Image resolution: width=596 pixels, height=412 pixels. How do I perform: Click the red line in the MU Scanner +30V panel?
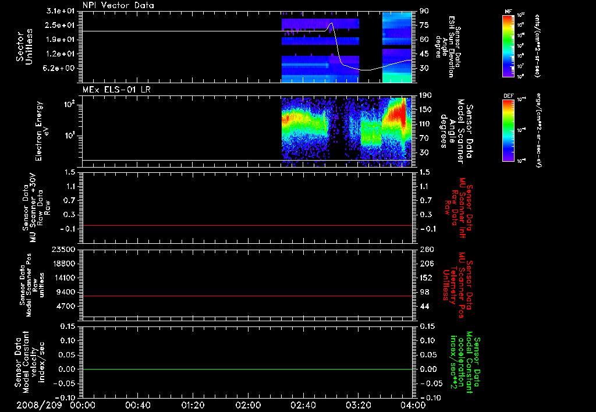(x=247, y=225)
